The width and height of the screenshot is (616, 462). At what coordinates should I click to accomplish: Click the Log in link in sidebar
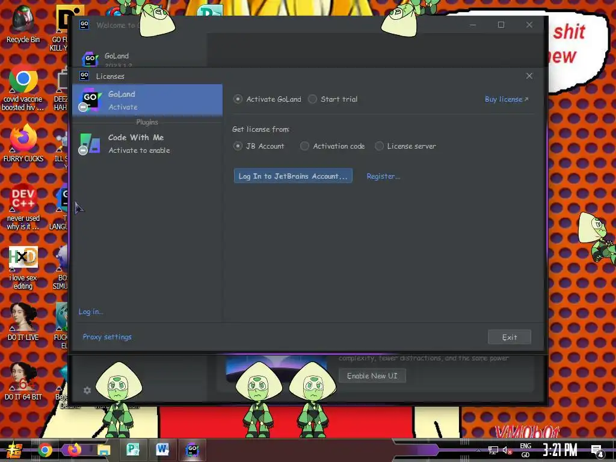(x=91, y=312)
